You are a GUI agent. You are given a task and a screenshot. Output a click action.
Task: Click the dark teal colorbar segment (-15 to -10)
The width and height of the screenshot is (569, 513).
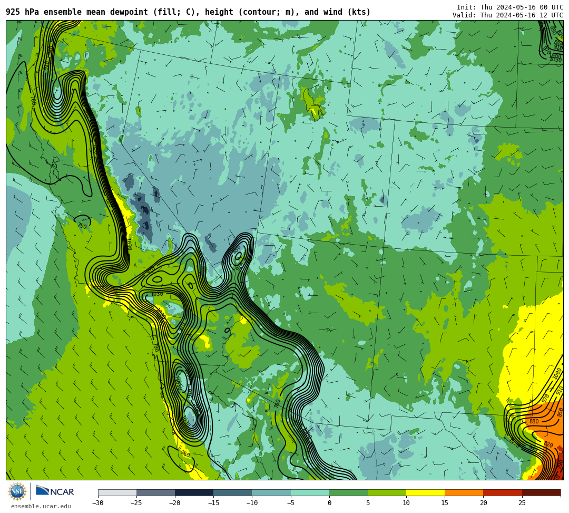tap(233, 492)
